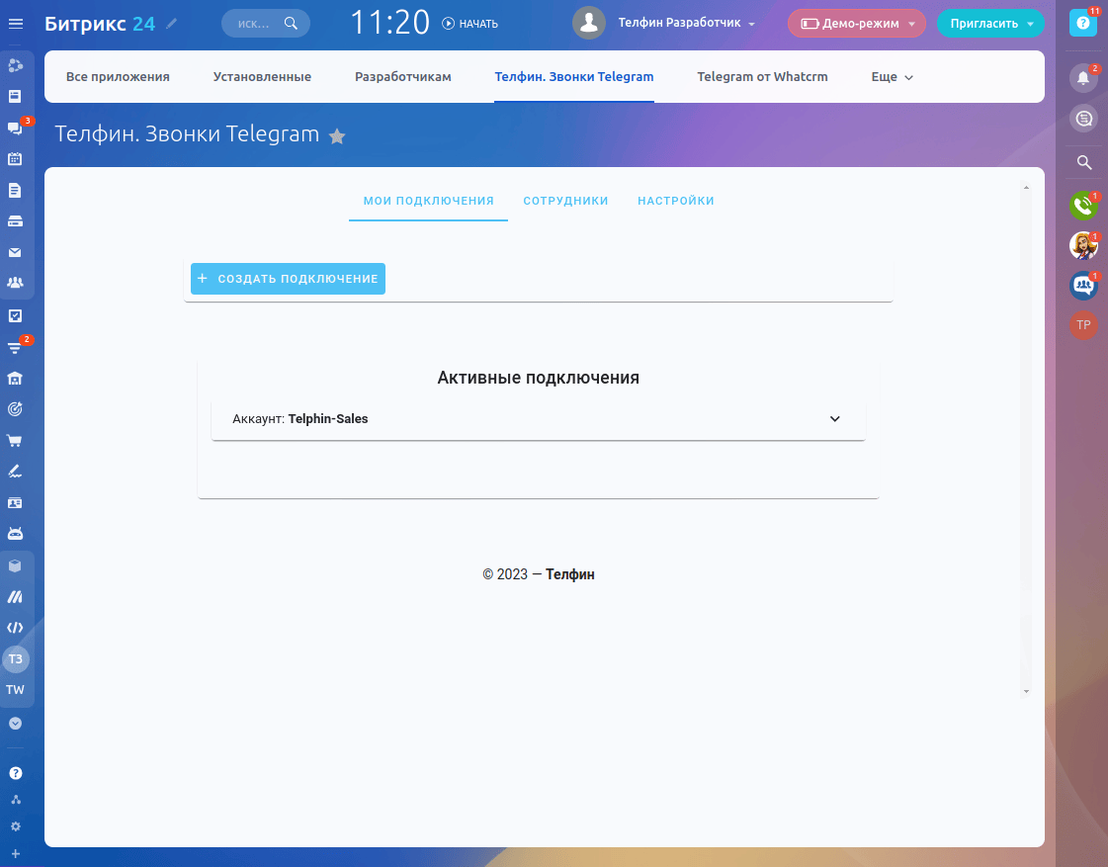Viewport: 1108px width, 867px height.
Task: Click the pencil icon beside Битрикс 24
Action: [171, 24]
